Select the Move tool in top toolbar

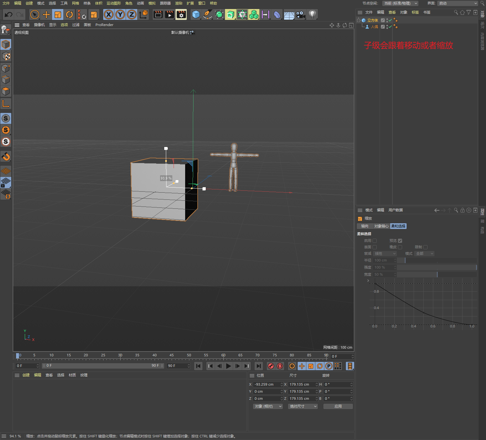click(x=46, y=14)
